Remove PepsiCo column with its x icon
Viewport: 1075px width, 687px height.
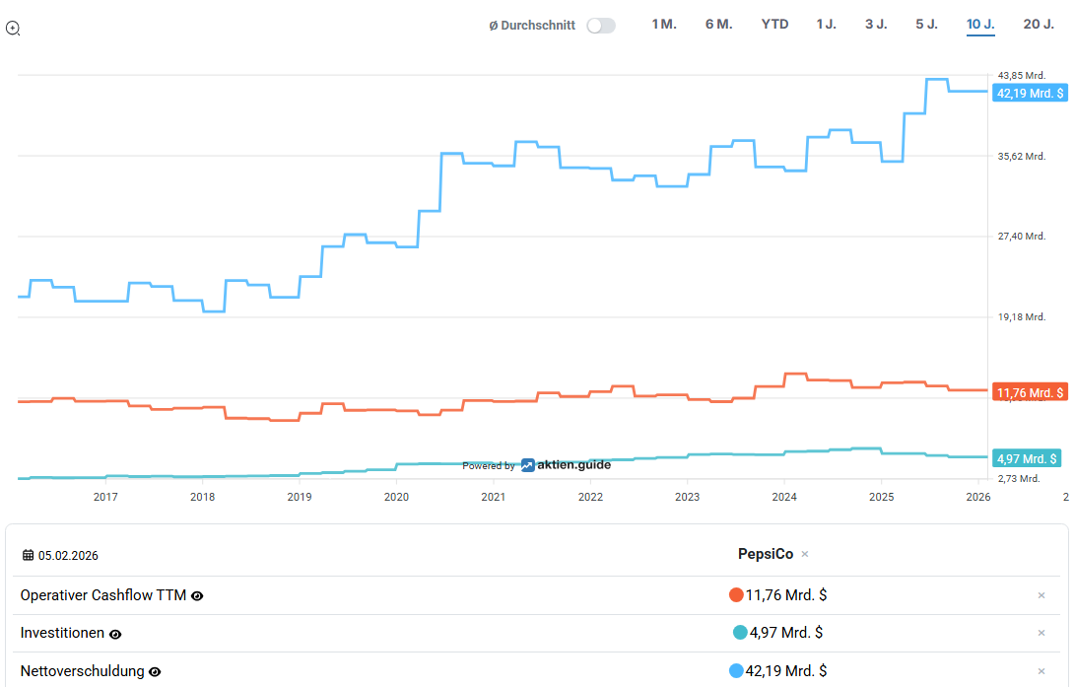tap(805, 555)
